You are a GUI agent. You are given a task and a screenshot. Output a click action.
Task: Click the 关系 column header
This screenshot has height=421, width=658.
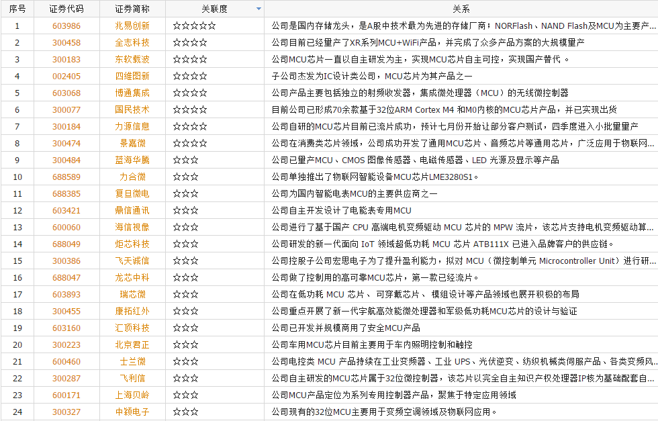coord(461,9)
